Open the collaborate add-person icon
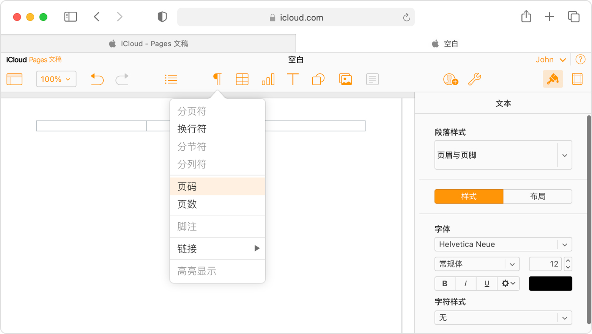The height and width of the screenshot is (334, 592). click(450, 79)
